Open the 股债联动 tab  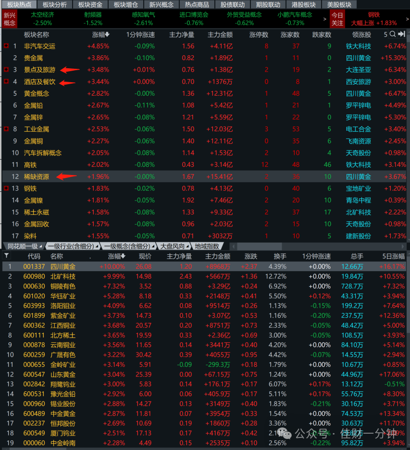point(233,5)
